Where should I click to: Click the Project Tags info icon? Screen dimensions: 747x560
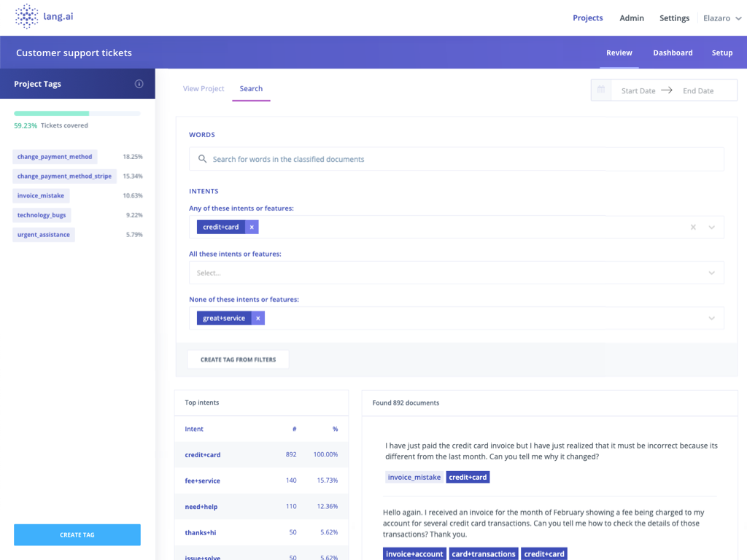pyautogui.click(x=139, y=84)
